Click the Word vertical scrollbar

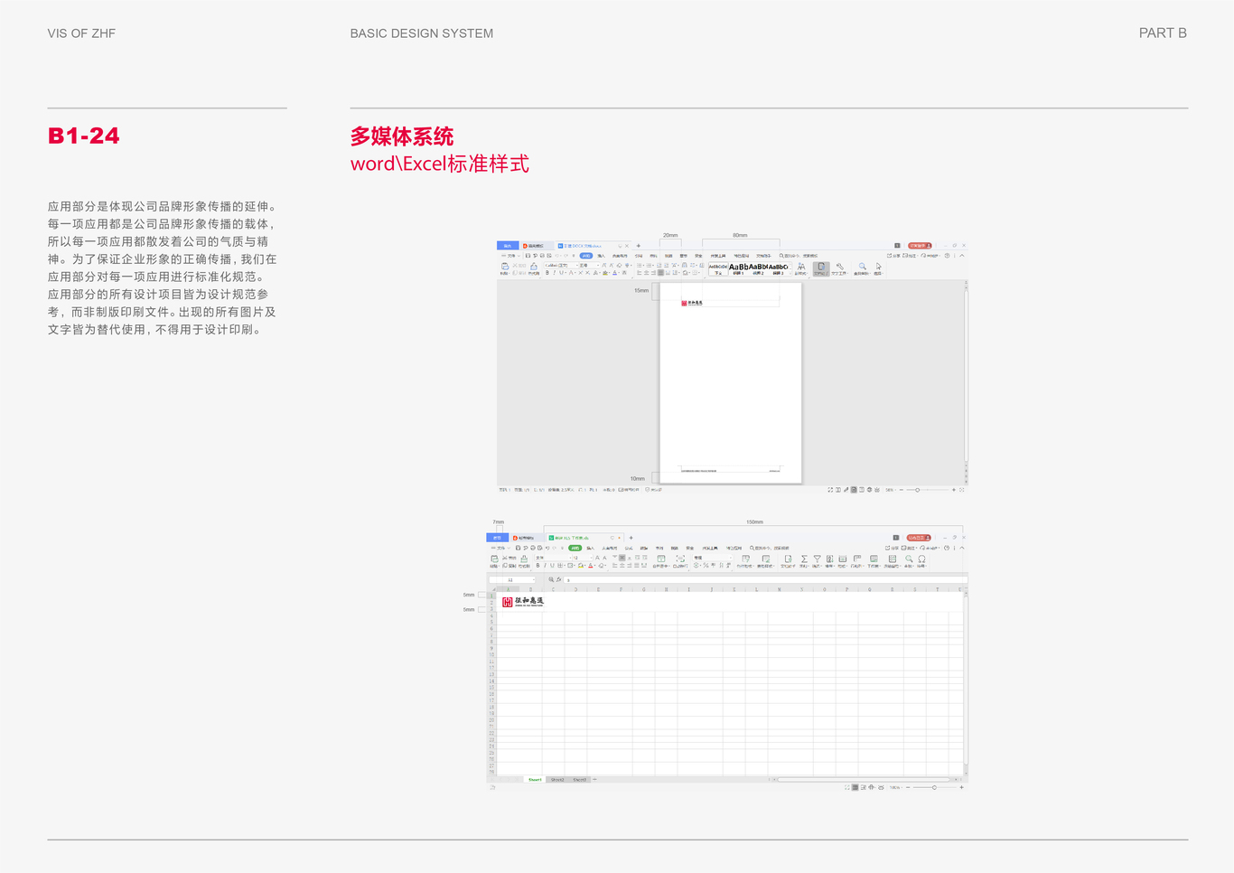click(966, 375)
